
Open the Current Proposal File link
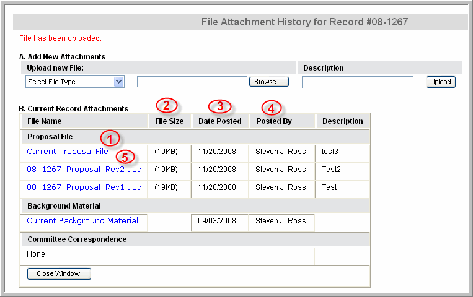coord(68,151)
